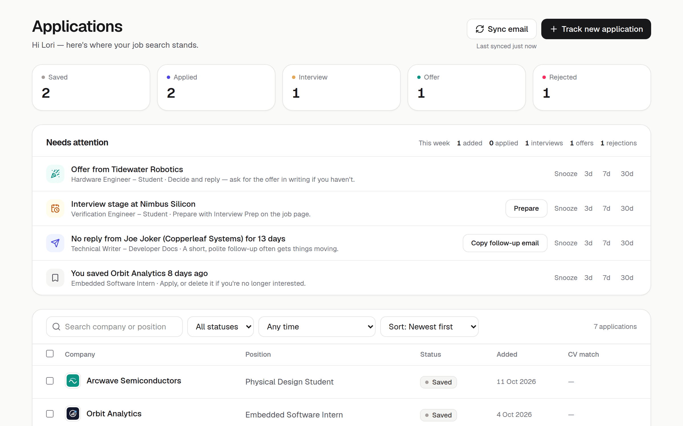Click the party popper icon for Tidewater offer
683x426 pixels.
coord(55,174)
